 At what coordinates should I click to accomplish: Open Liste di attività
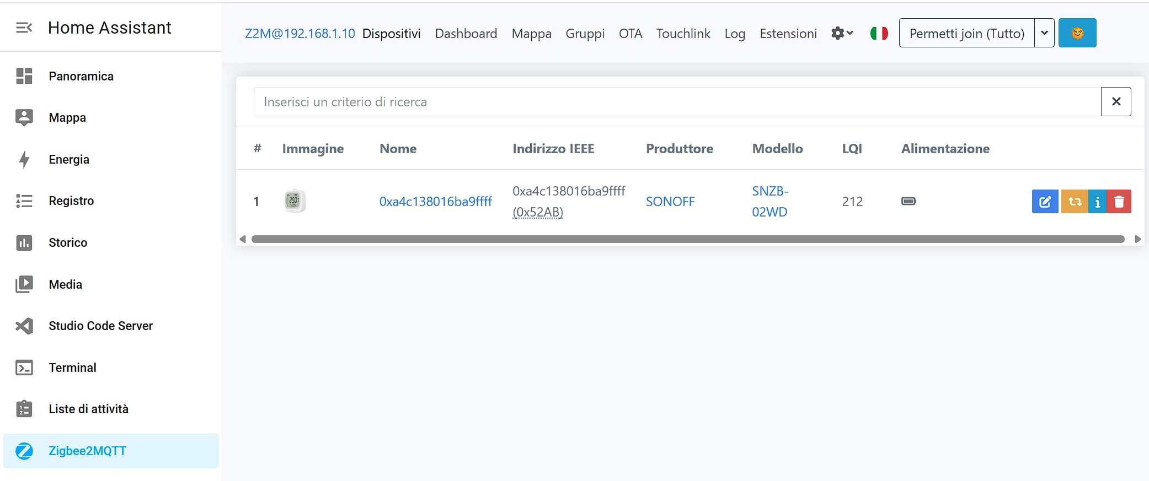[111, 409]
